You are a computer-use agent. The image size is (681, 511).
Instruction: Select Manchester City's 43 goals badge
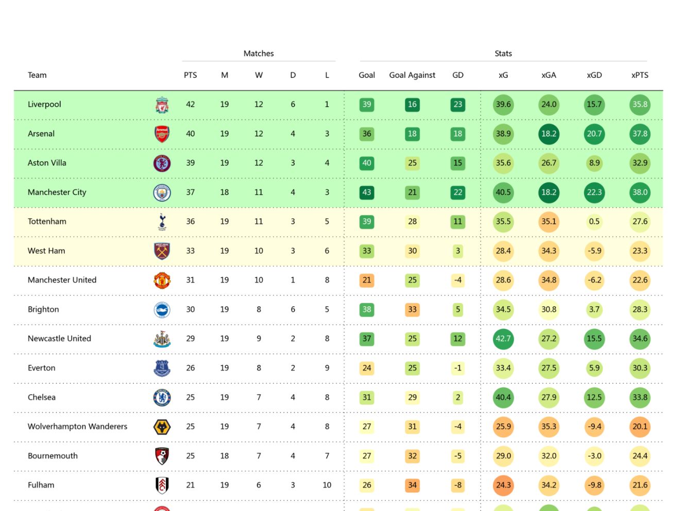pyautogui.click(x=367, y=192)
